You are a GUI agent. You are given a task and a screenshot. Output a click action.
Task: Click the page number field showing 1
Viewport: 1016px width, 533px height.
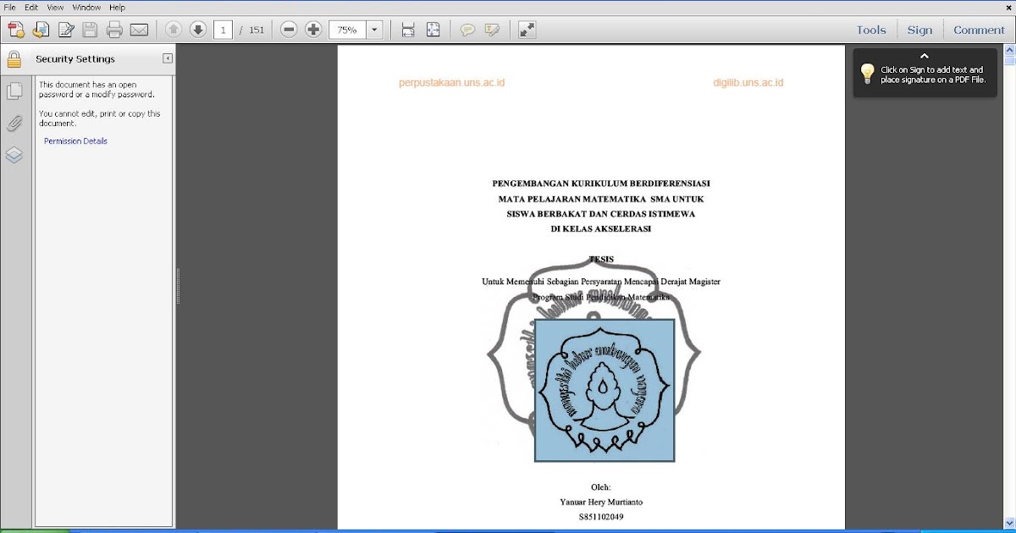[x=224, y=30]
